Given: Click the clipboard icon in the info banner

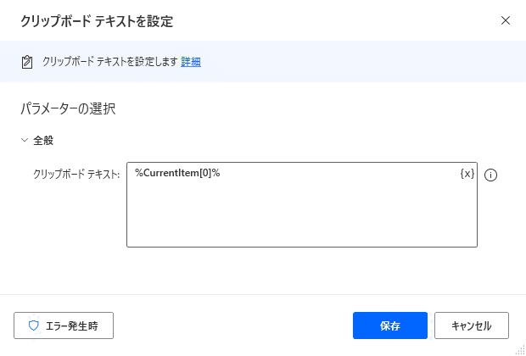Looking at the screenshot, I should click(x=27, y=63).
